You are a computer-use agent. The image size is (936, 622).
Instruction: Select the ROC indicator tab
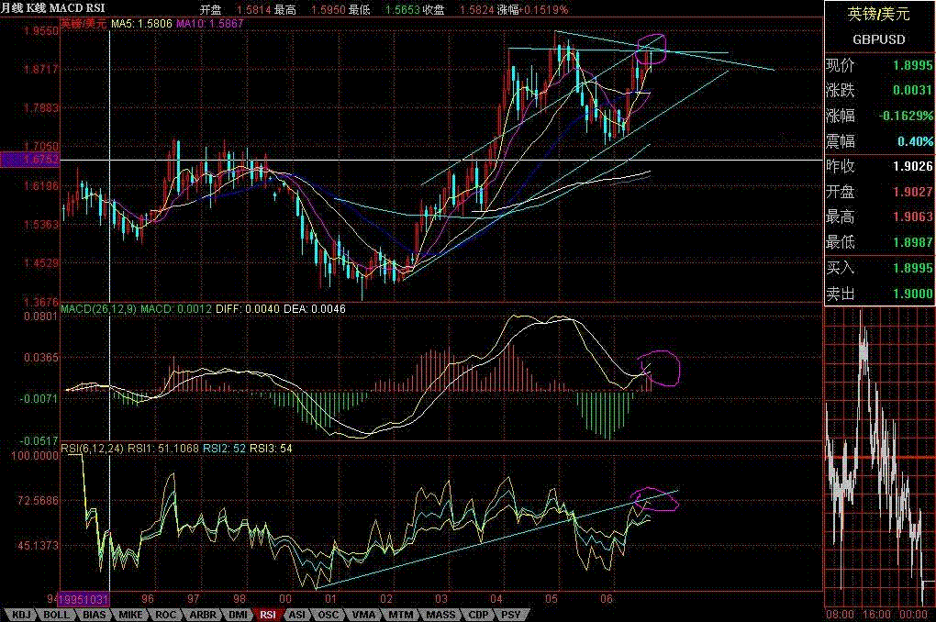coord(166,614)
